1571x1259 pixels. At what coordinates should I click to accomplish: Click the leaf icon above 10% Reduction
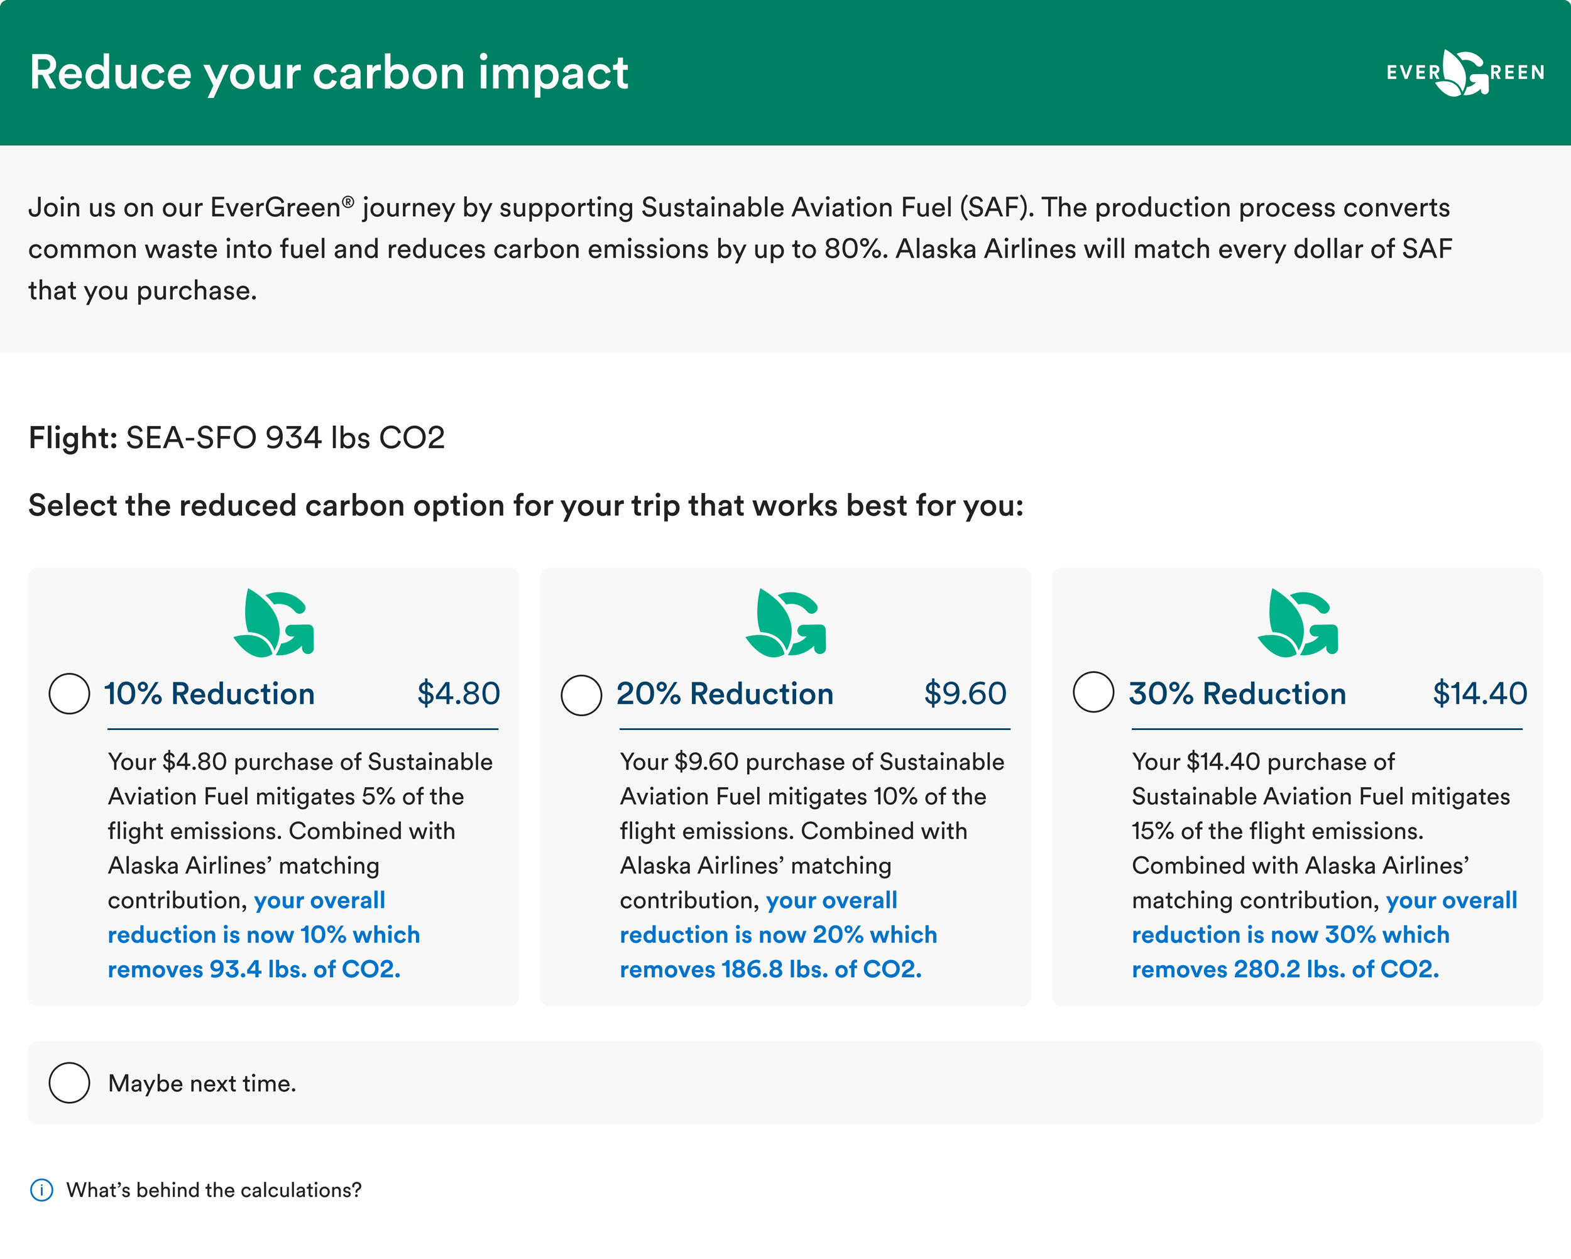tap(273, 623)
